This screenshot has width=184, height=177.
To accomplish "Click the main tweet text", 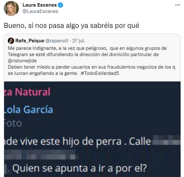I will coord(72,26).
